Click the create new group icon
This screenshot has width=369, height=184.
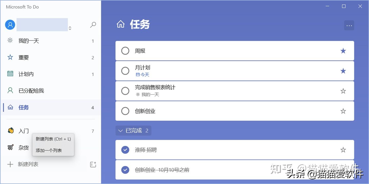pyautogui.click(x=93, y=164)
